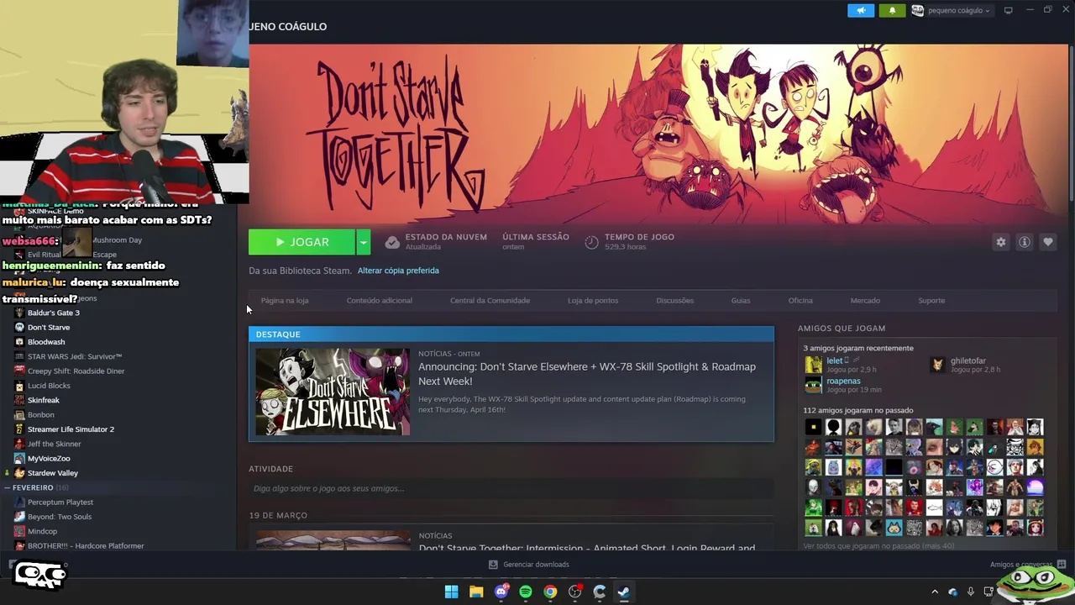
Task: Open the Oficina tab
Action: tap(800, 300)
